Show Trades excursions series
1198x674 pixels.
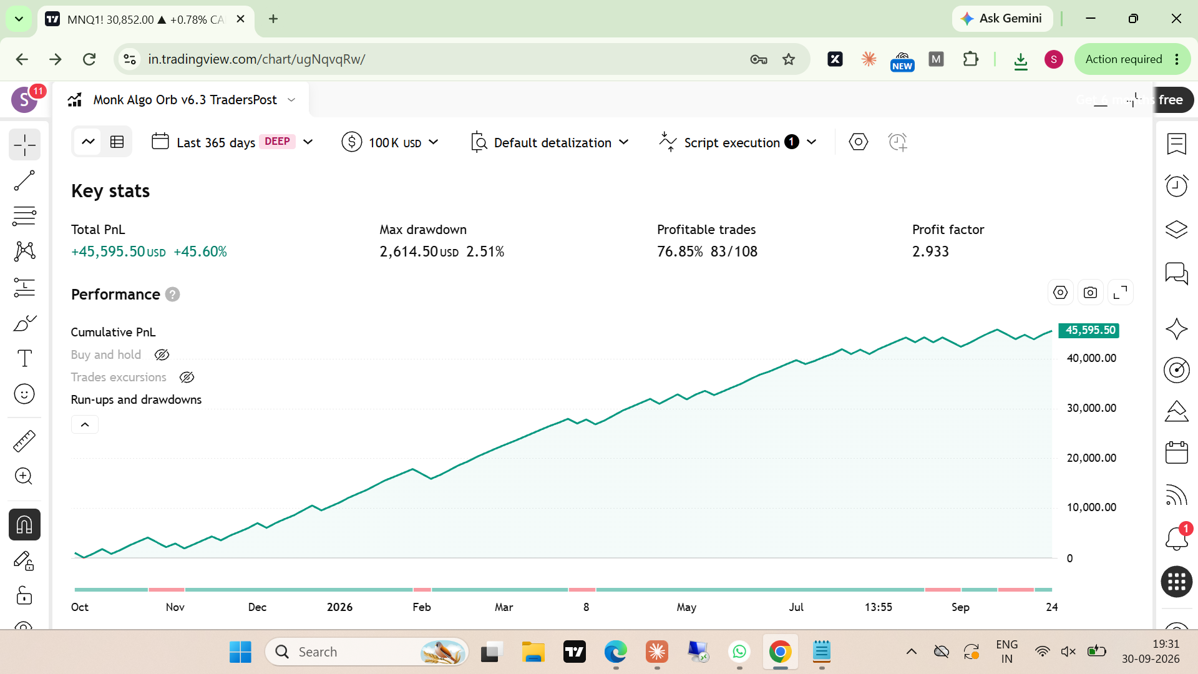tap(187, 377)
